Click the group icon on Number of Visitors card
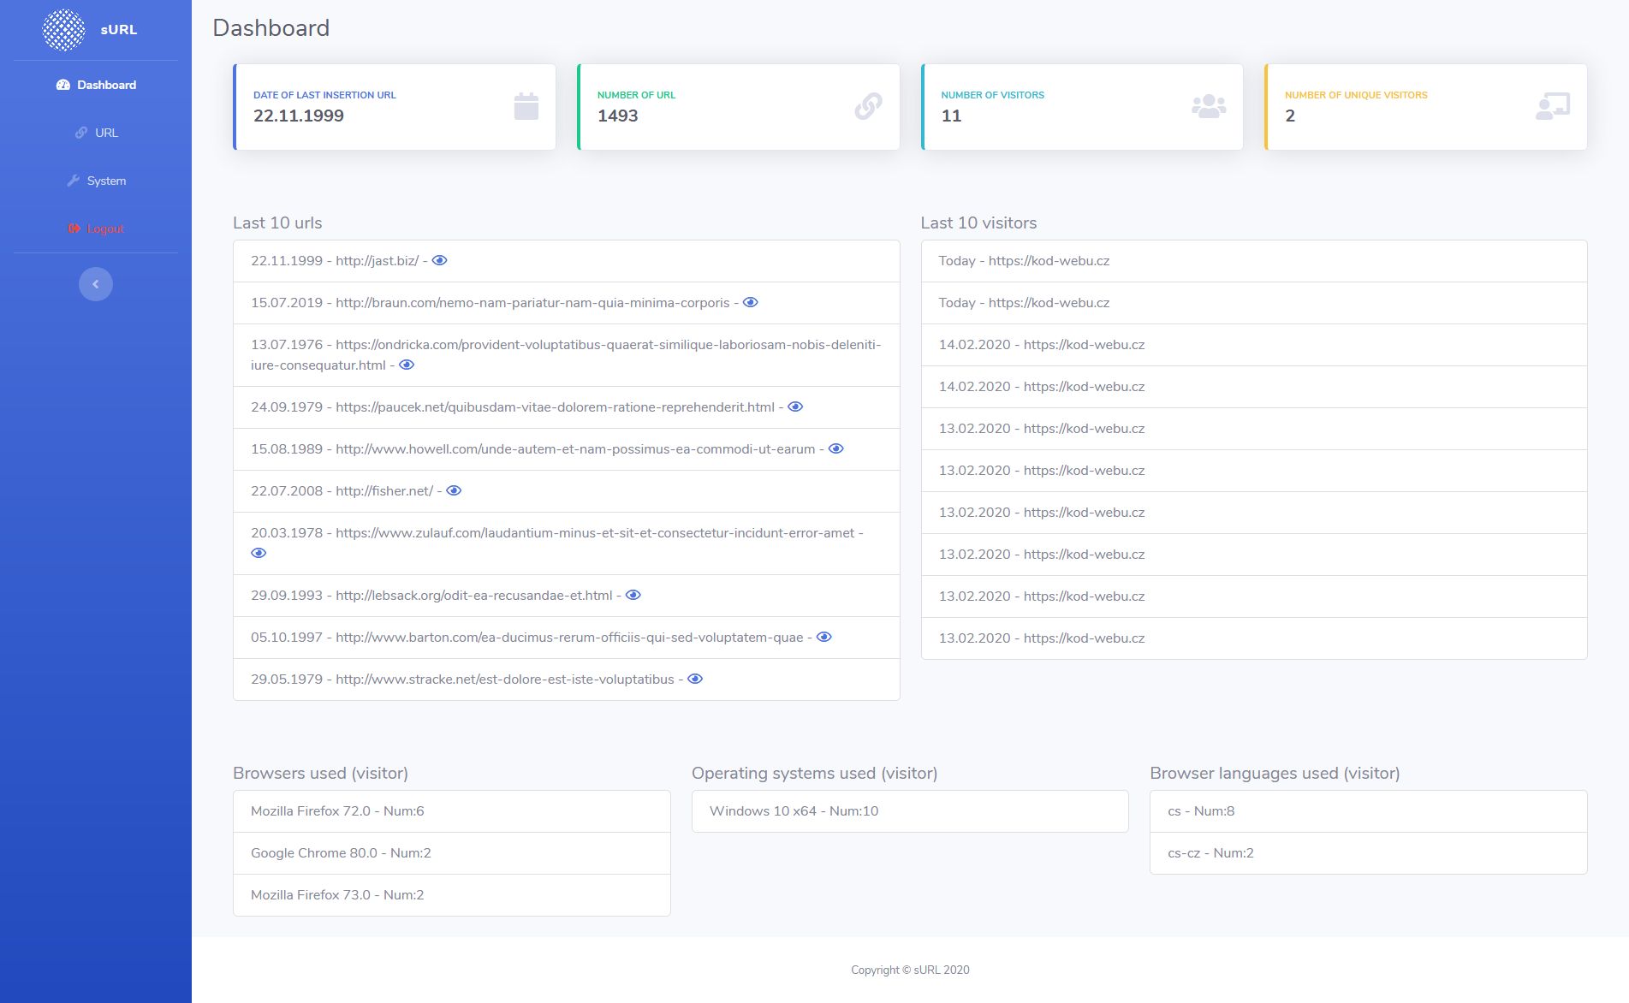This screenshot has width=1629, height=1003. point(1208,106)
